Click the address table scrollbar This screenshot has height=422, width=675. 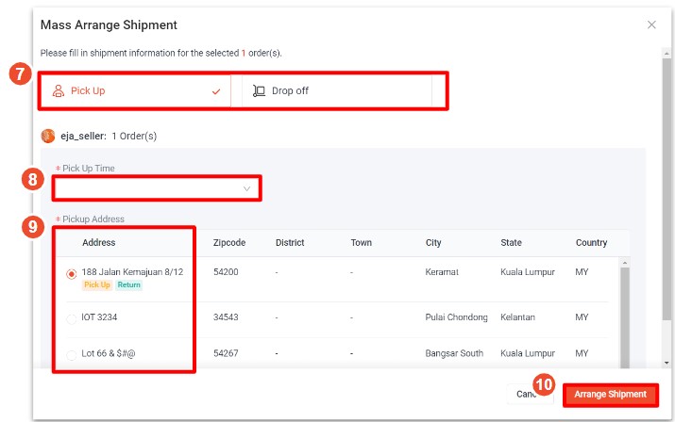point(625,318)
